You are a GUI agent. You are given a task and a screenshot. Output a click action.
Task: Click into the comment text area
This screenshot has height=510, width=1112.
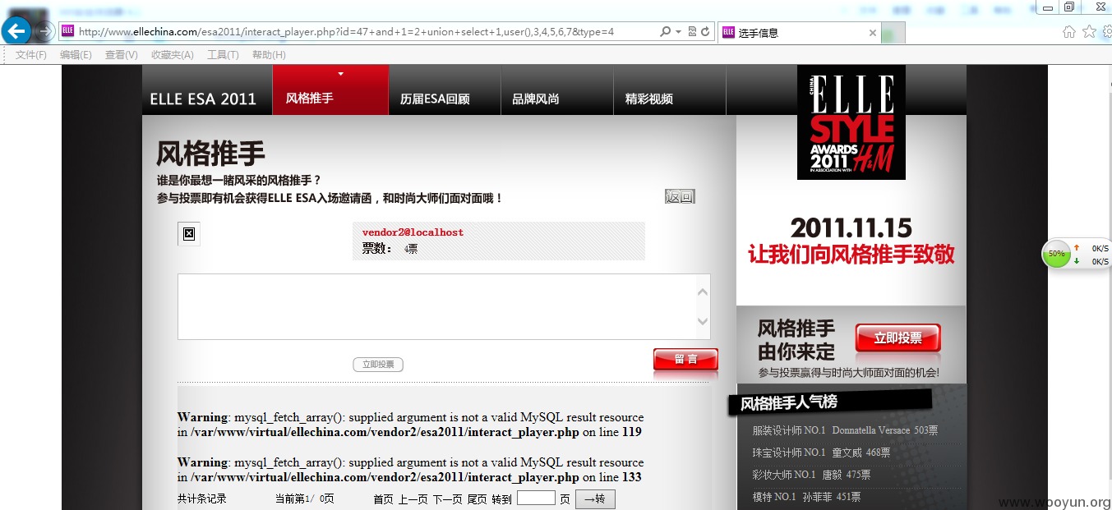[x=436, y=306]
